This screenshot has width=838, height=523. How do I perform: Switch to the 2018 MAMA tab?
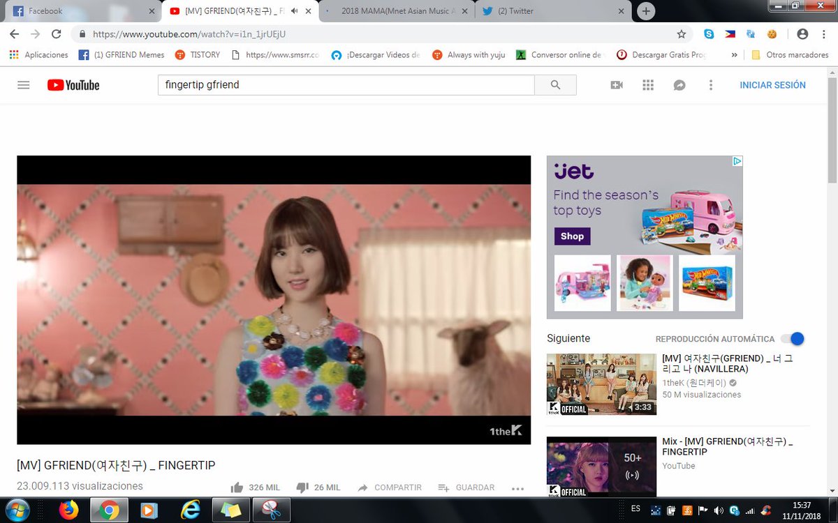click(397, 11)
